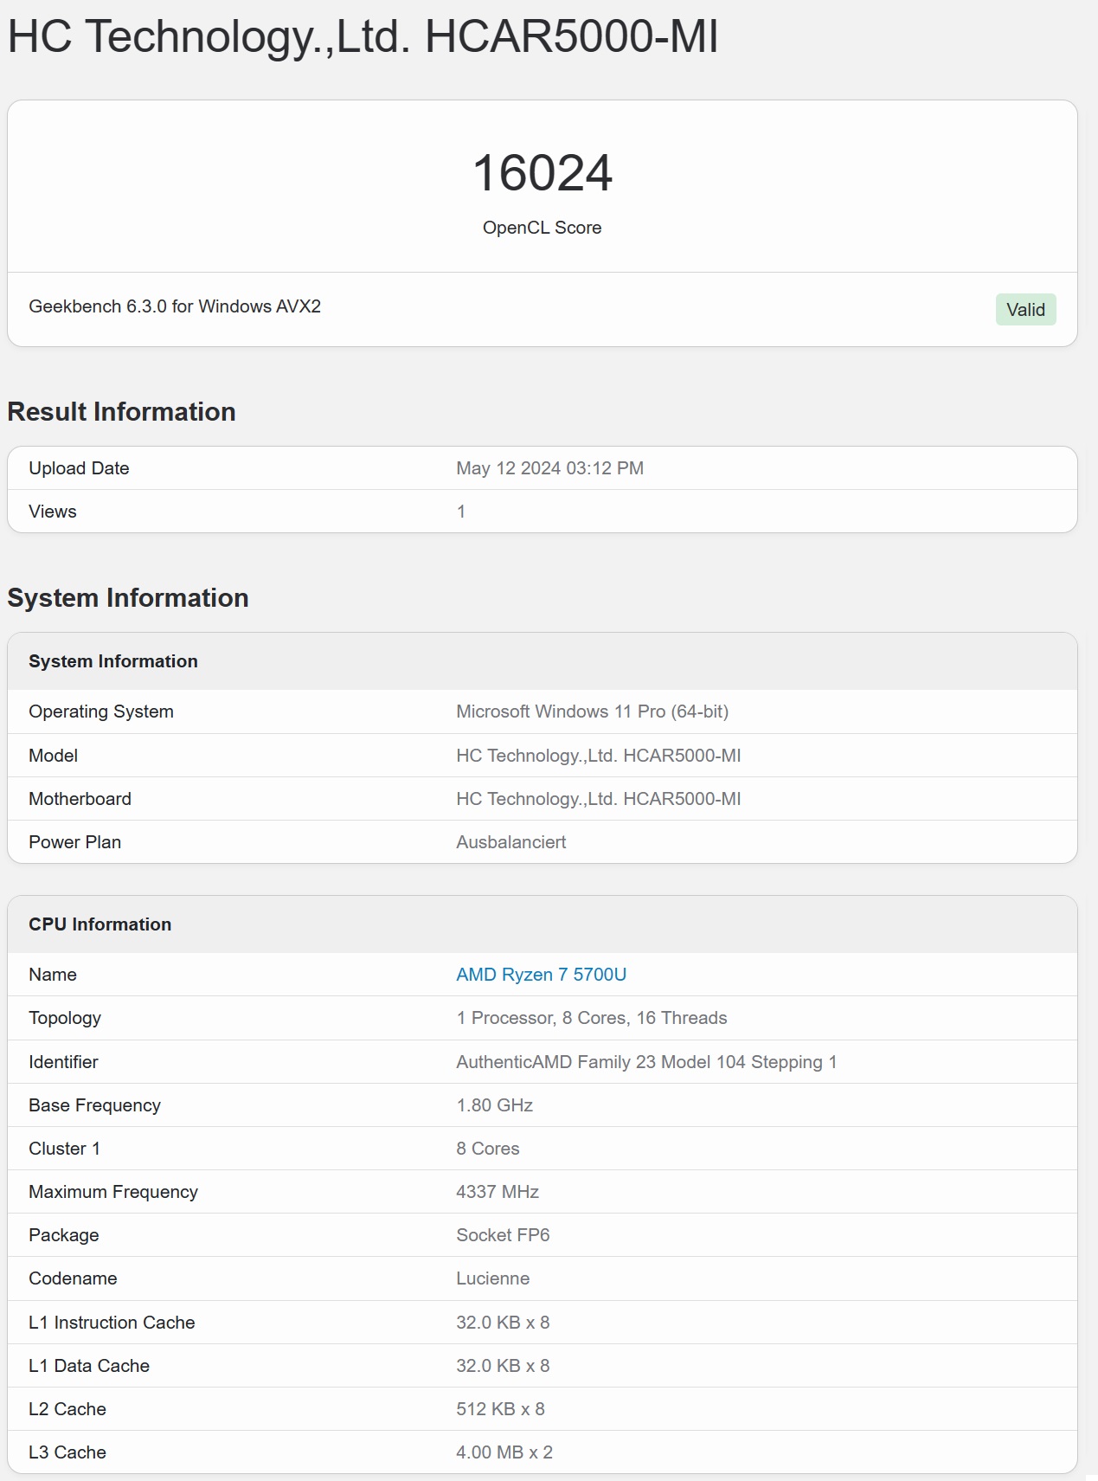
Task: Open the AMD Ryzen 7 5700U link
Action: coord(541,975)
